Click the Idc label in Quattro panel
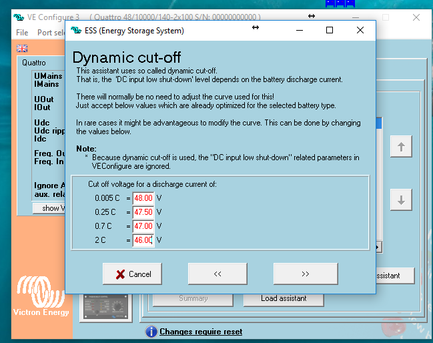Screen dimensions: 433x343 point(40,139)
